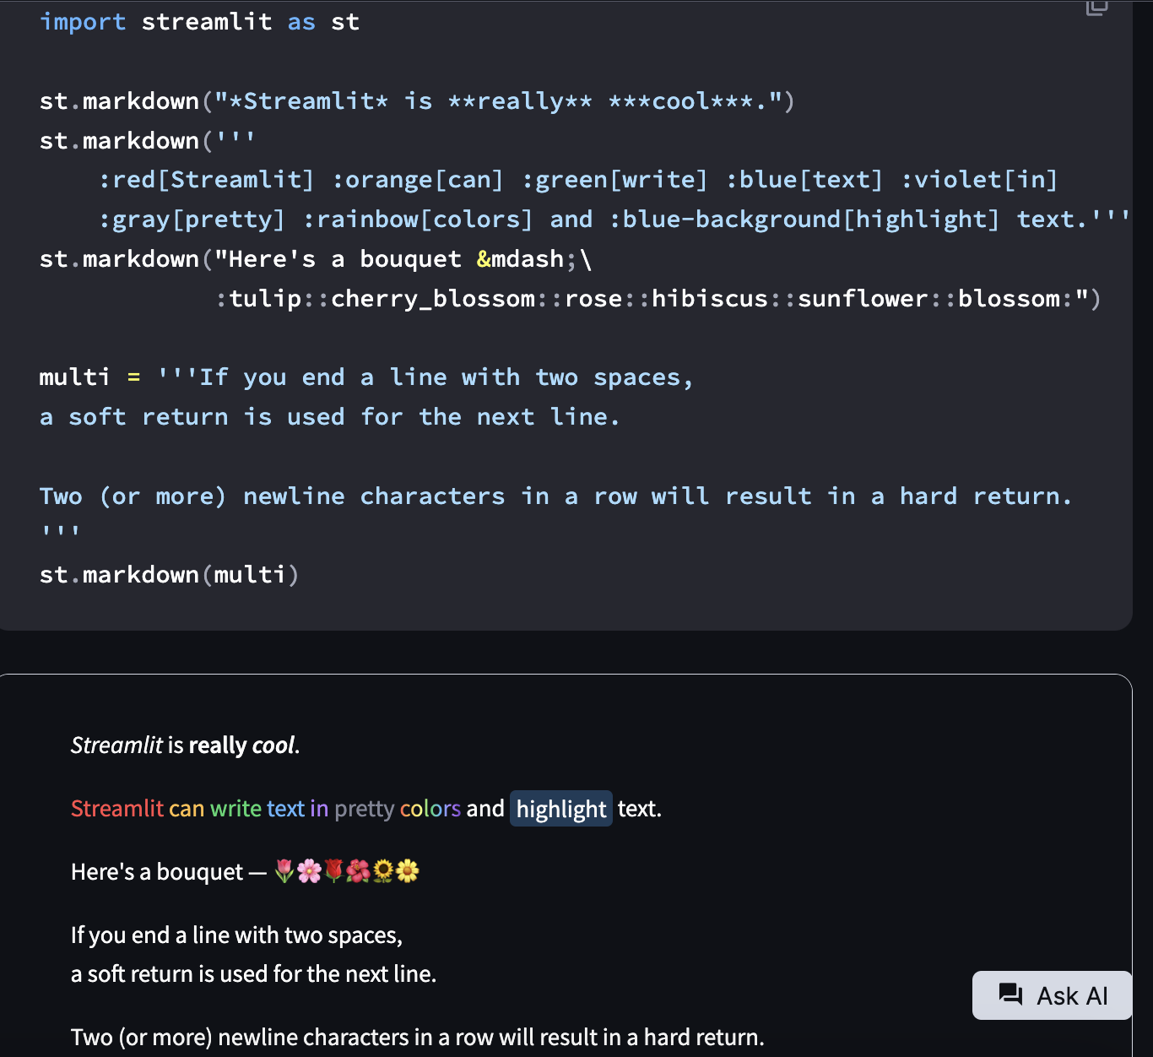Copy the code block with the copy icon
Screen dimensions: 1153x1057
[1096, 7]
